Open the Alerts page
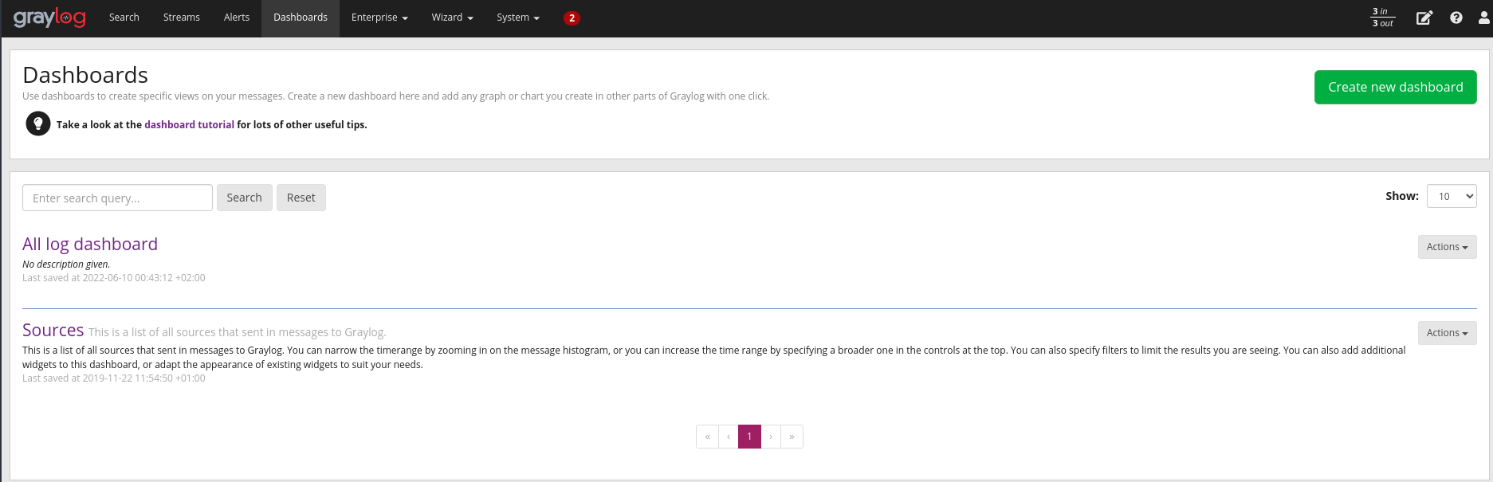1493x482 pixels. click(x=236, y=18)
